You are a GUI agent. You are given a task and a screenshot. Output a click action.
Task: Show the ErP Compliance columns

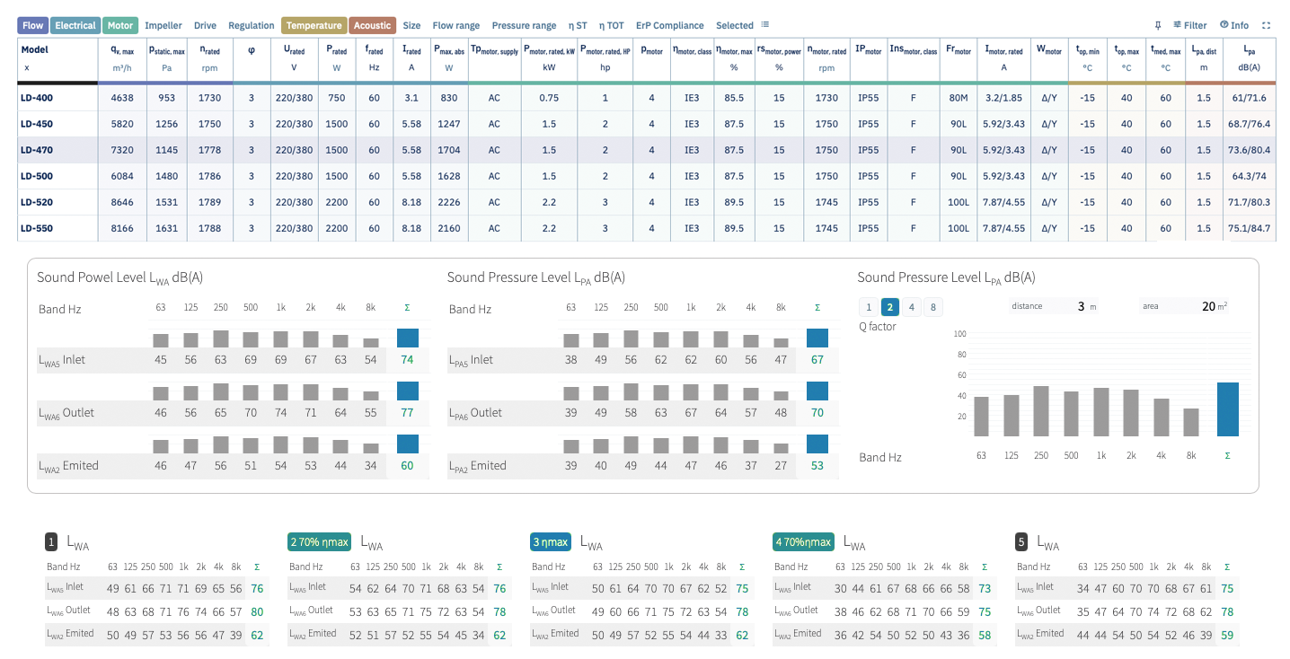[670, 25]
